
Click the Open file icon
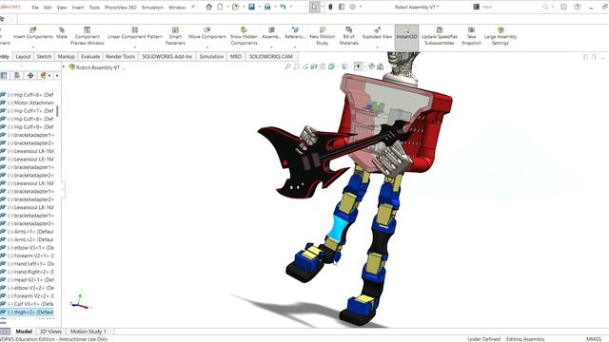(235, 7)
